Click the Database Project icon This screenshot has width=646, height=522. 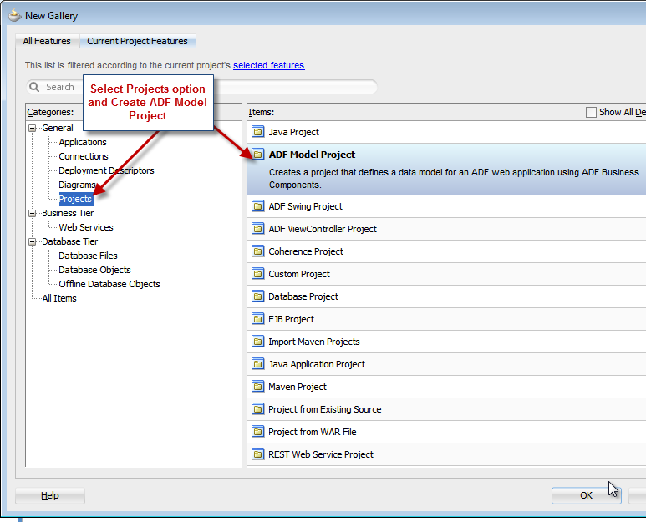(x=258, y=296)
